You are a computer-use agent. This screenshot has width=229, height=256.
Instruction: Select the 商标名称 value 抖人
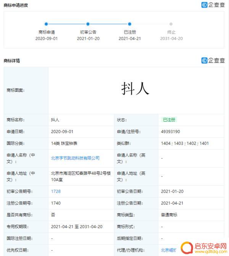(55, 120)
